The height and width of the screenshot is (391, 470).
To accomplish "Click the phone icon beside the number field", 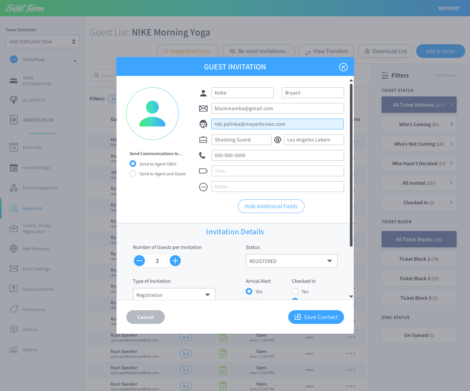I will (203, 155).
